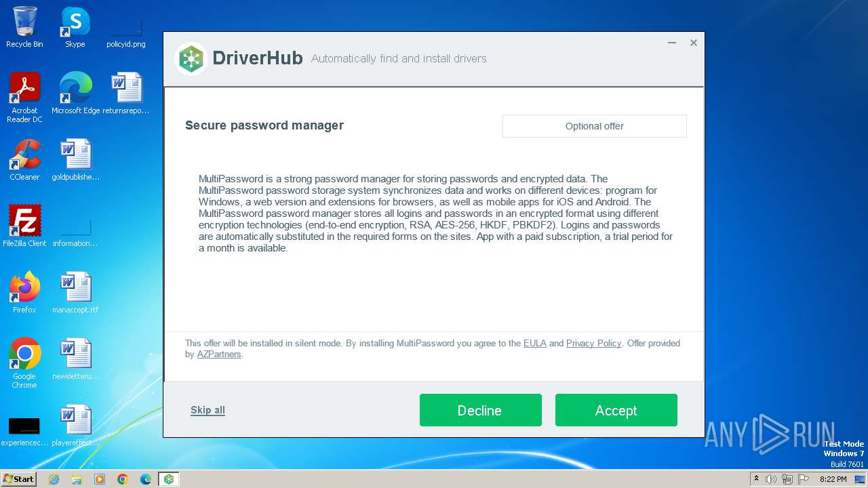The image size is (868, 488).
Task: Open the Windows Start menu
Action: (x=19, y=479)
